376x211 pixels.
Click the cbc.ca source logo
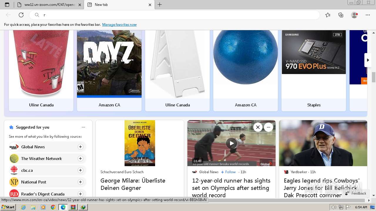click(14, 170)
